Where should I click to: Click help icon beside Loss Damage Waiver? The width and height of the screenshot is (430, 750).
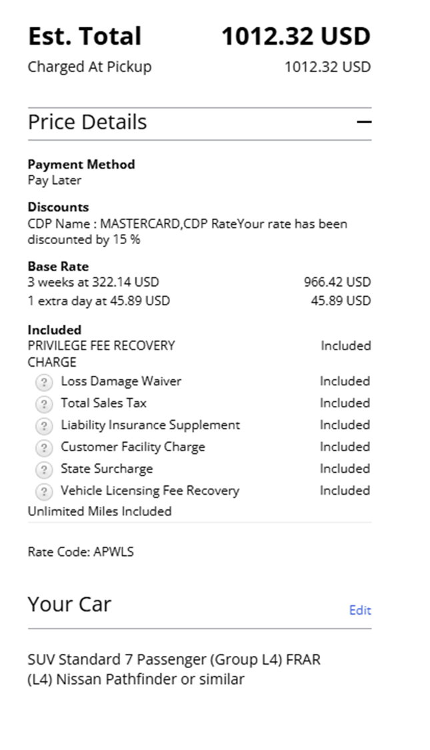(43, 382)
